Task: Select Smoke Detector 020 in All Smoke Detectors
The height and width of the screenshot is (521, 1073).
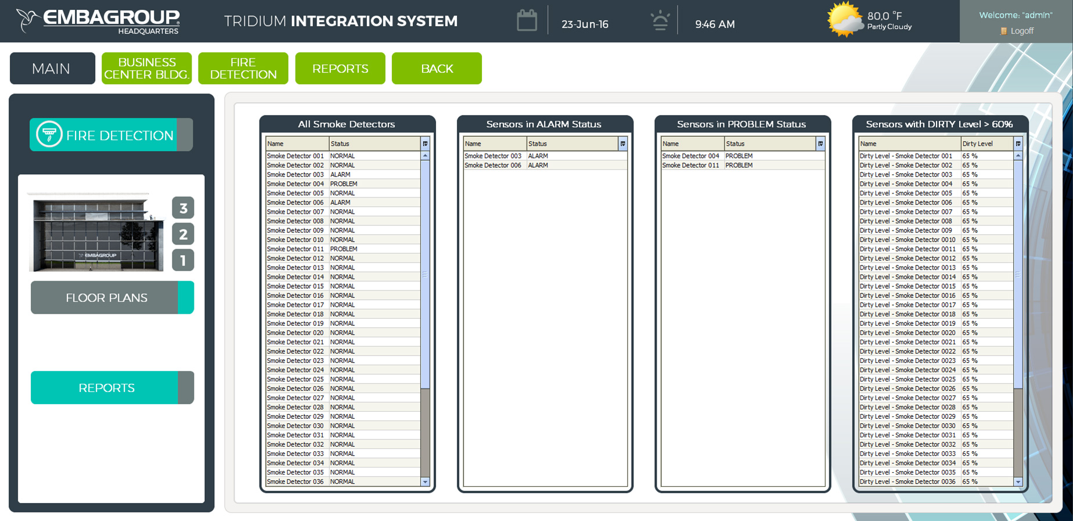Action: tap(343, 333)
